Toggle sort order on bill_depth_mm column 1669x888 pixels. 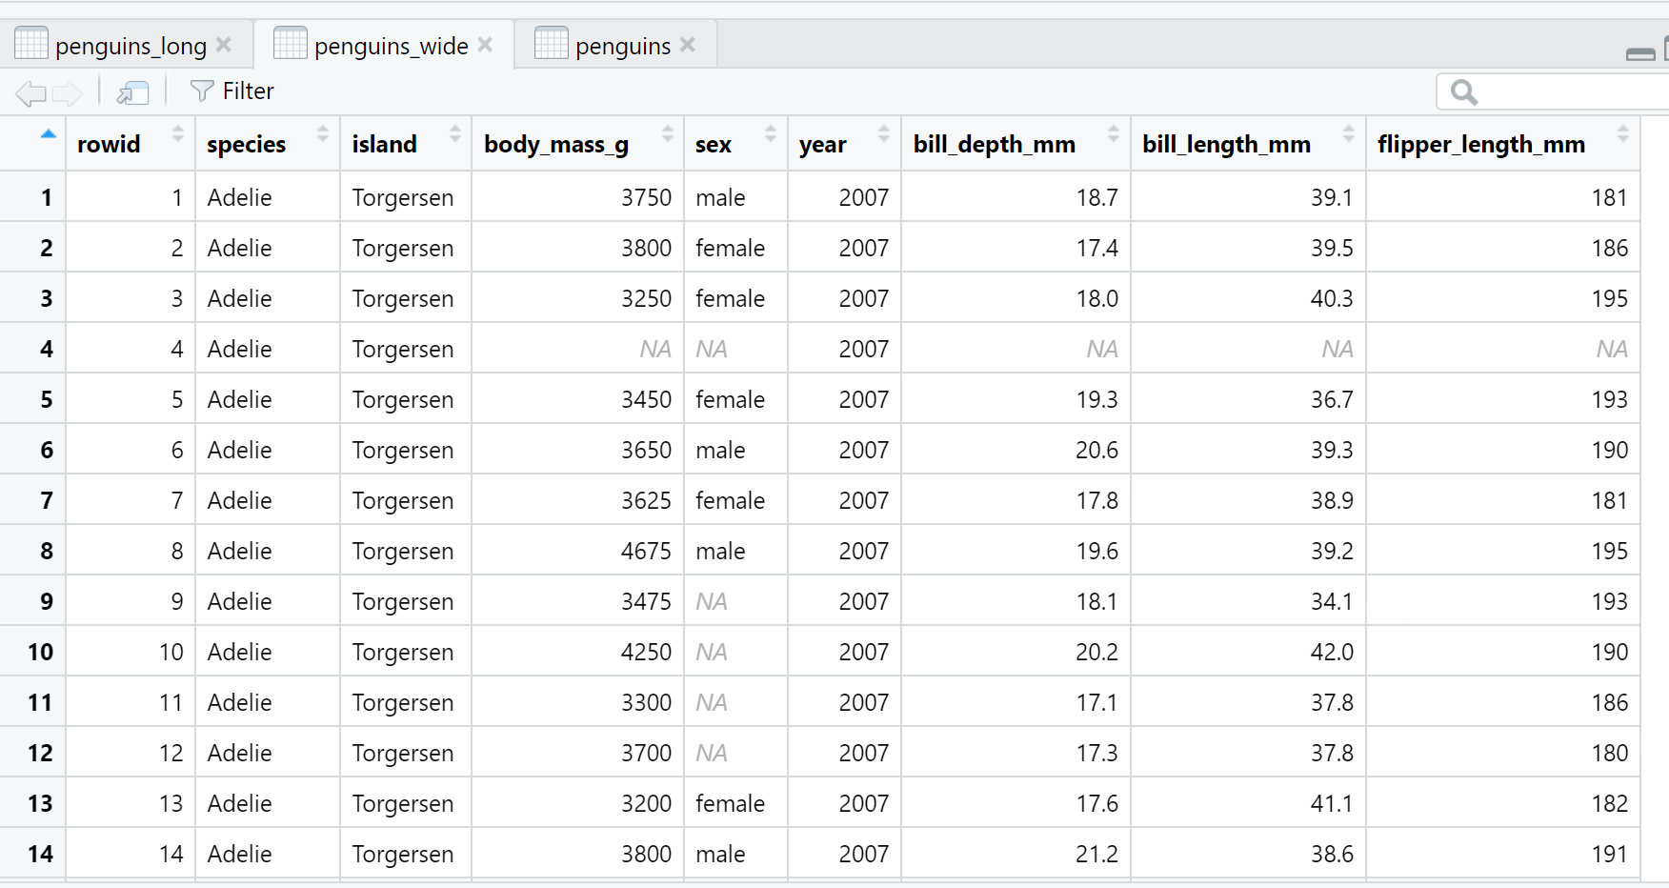coord(1113,134)
